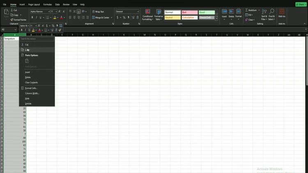
Task: Expand the cell Styles gallery
Action: [217, 19]
